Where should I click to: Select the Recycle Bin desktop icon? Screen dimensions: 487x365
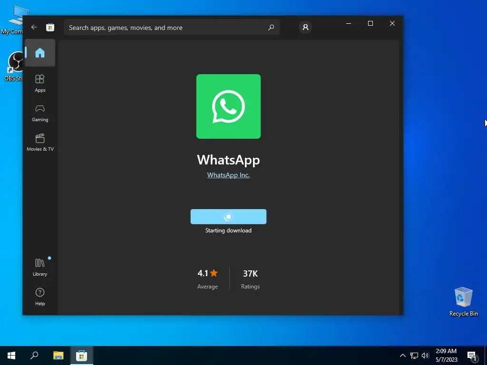(x=463, y=302)
